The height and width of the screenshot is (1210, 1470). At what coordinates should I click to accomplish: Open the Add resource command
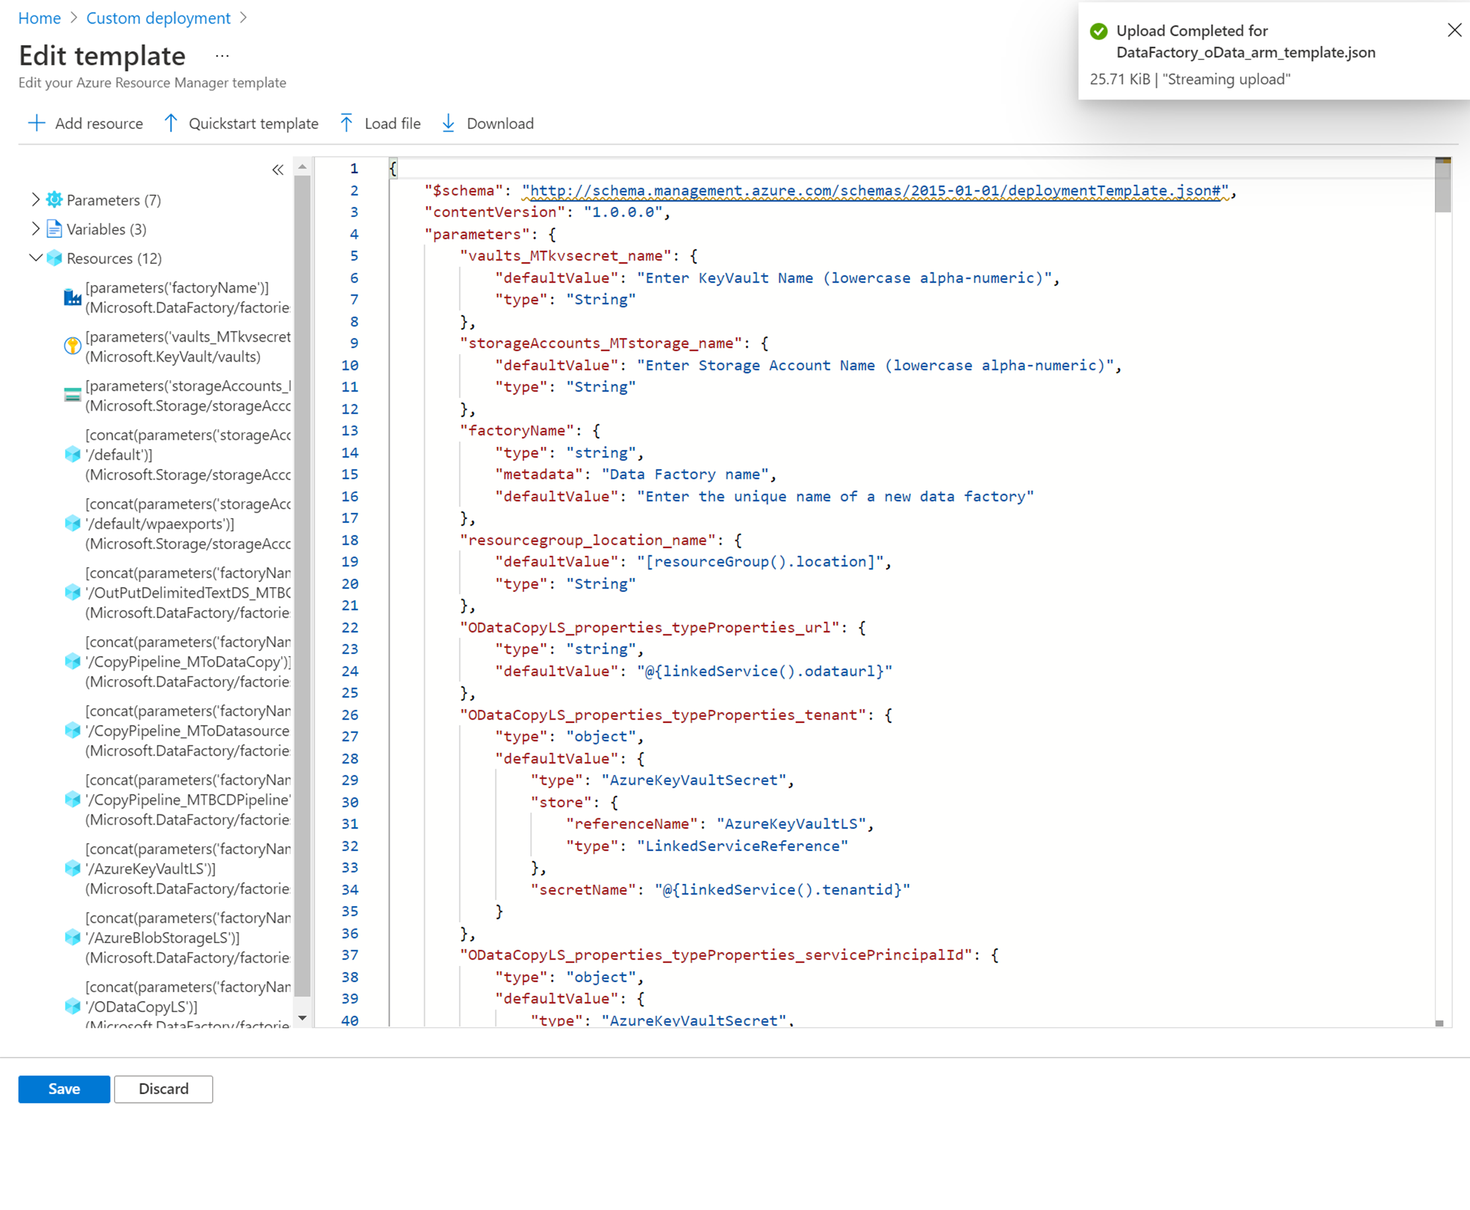(85, 123)
